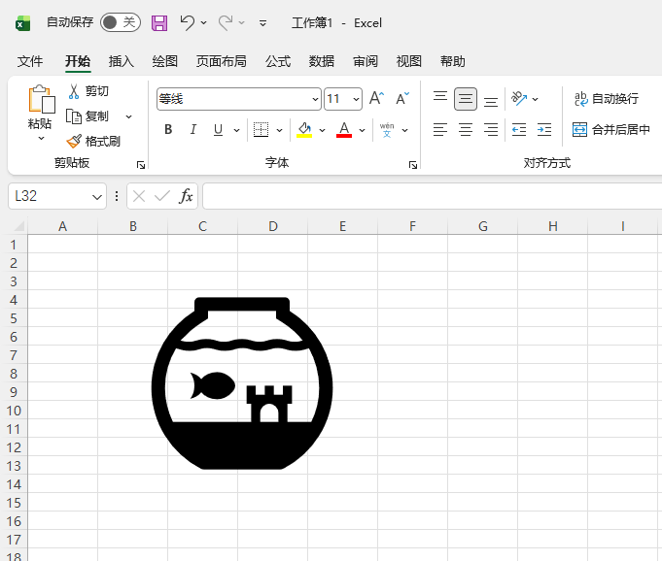Open the 文件 (File) tab
662x561 pixels.
pos(30,61)
